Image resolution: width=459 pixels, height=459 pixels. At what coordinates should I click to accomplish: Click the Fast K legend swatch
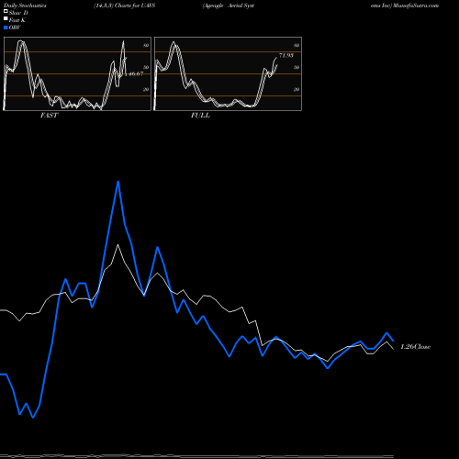(6, 19)
